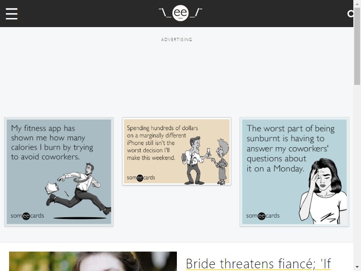Screen dimensions: 361x271
Task: Open the search magnifier icon
Action: click(x=350, y=14)
